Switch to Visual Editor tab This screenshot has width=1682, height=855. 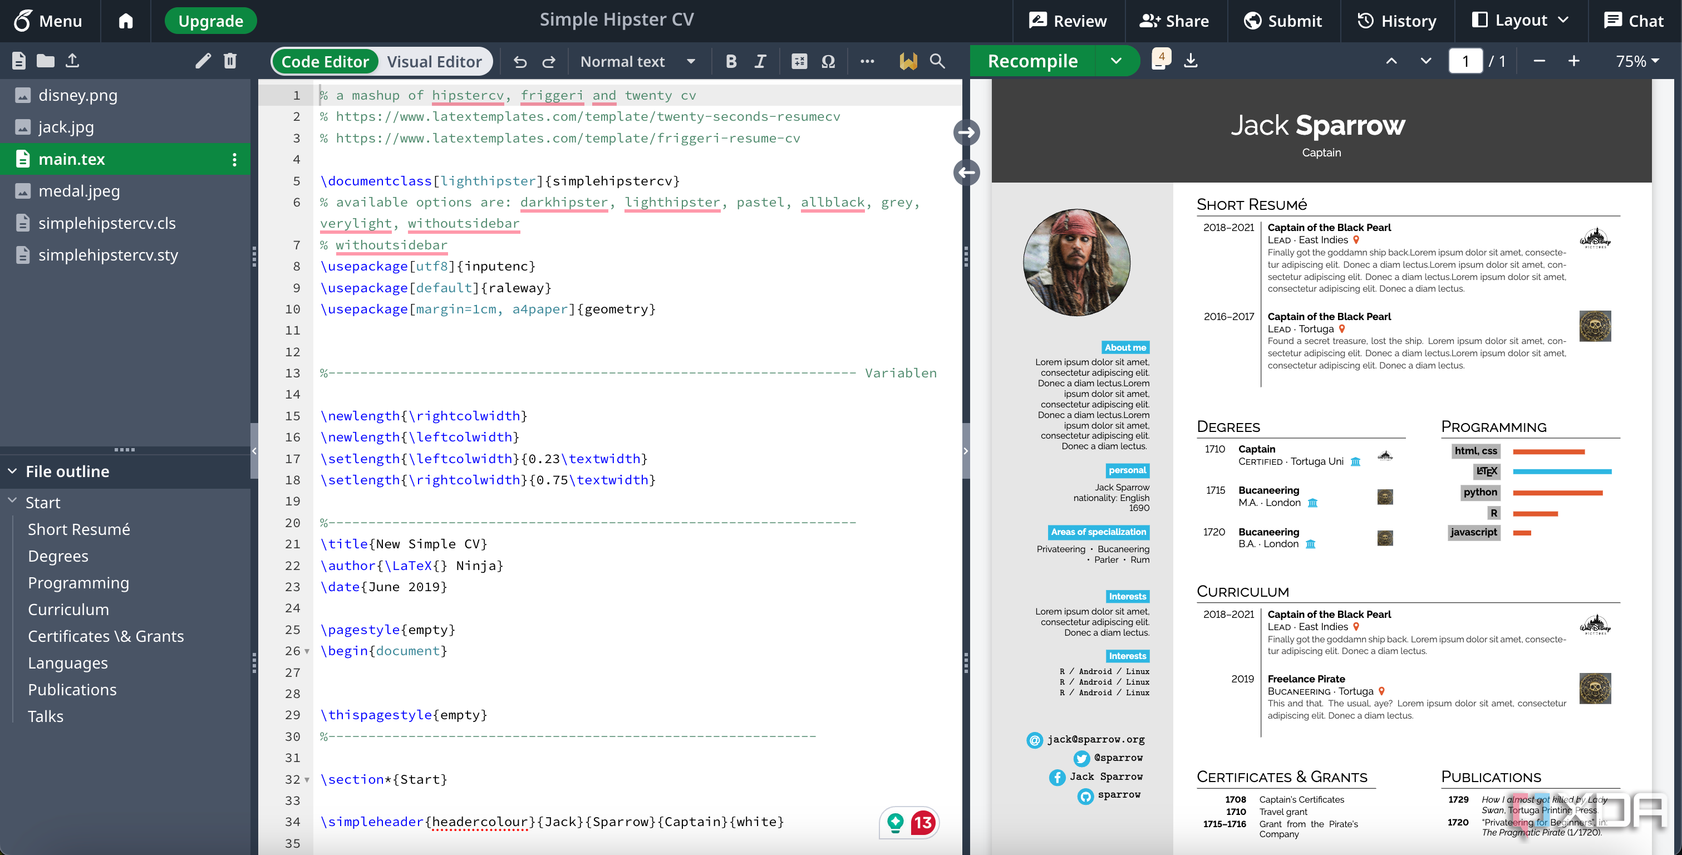[434, 61]
